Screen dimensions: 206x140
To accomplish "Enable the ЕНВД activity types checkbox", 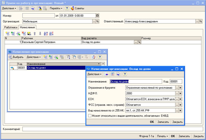I will point(90,116).
